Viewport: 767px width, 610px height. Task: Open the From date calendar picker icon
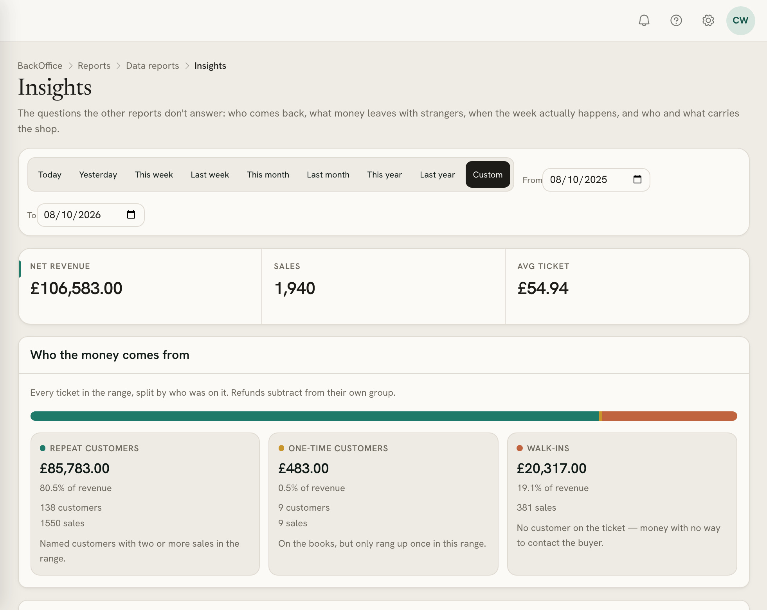click(637, 179)
